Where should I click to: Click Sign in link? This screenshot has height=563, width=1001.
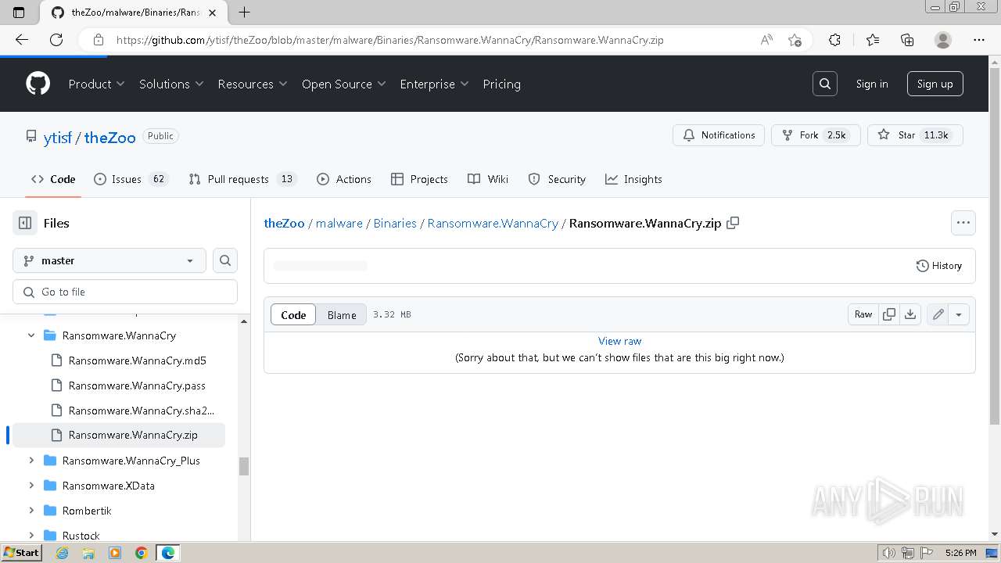click(x=872, y=84)
